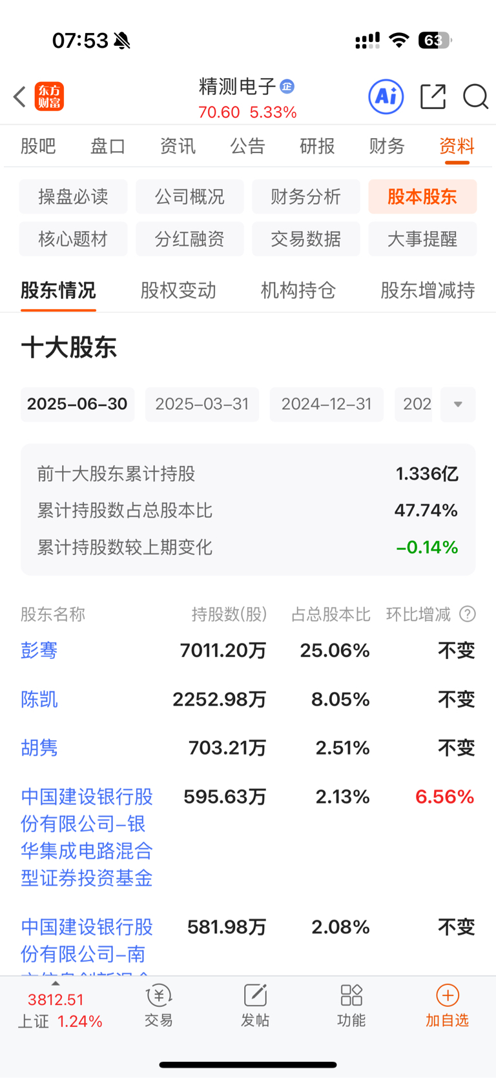Switch to the 机构持仓 sub-tab
The image size is (496, 1078).
[x=298, y=290]
